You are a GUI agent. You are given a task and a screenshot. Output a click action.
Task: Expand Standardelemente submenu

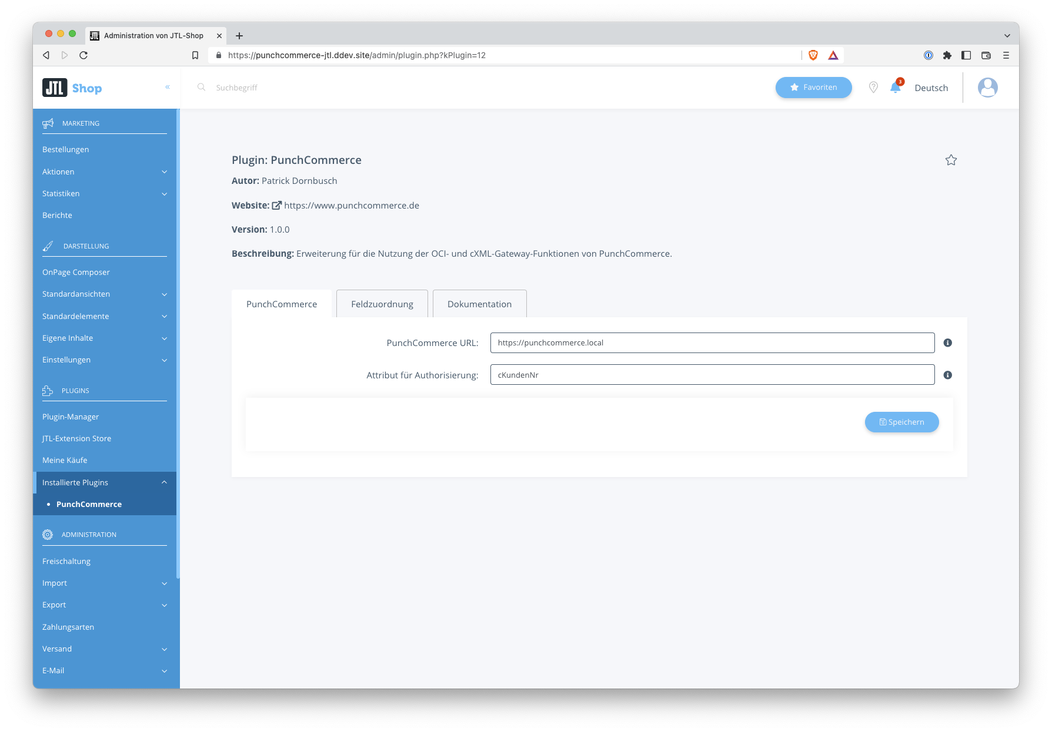point(105,316)
